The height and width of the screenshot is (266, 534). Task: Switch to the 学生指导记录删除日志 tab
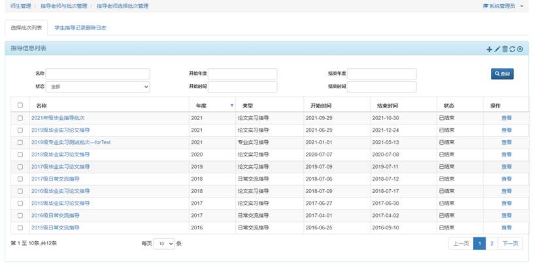80,28
